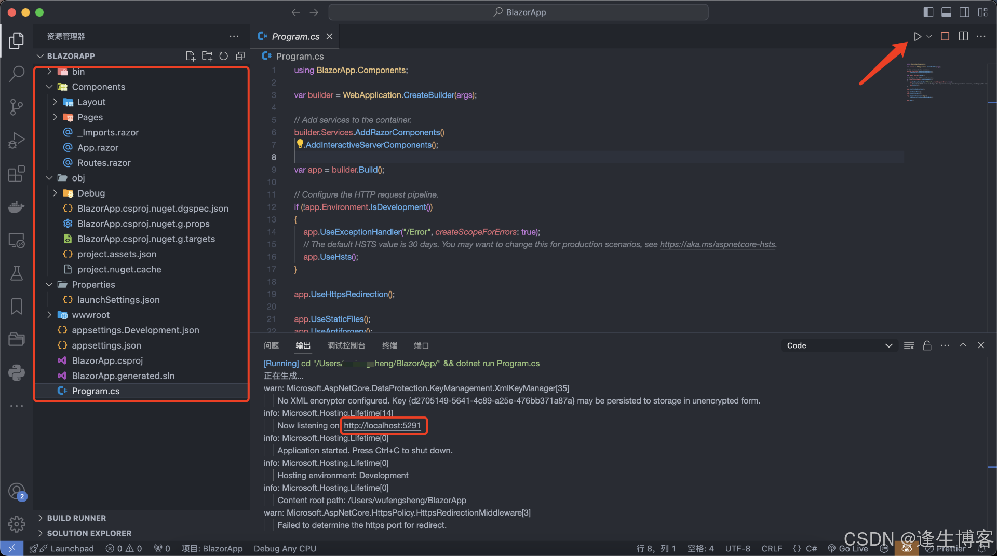
Task: Expand the Debug folder
Action: point(55,193)
